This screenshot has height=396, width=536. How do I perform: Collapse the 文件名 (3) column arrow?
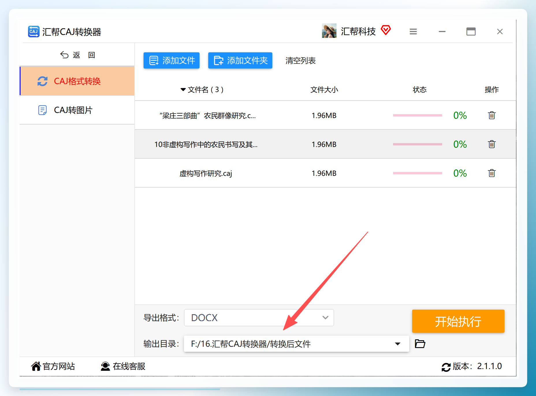183,90
